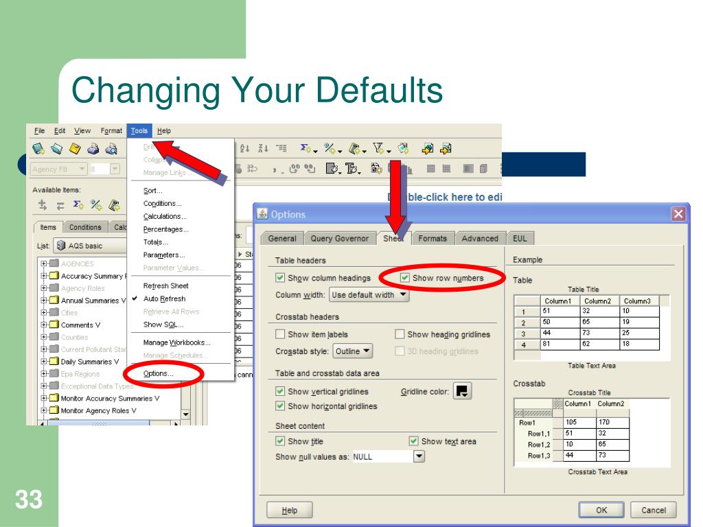Viewport: 703px width, 527px height.
Task: Click the Percent icon under Available Items
Action: (x=96, y=204)
